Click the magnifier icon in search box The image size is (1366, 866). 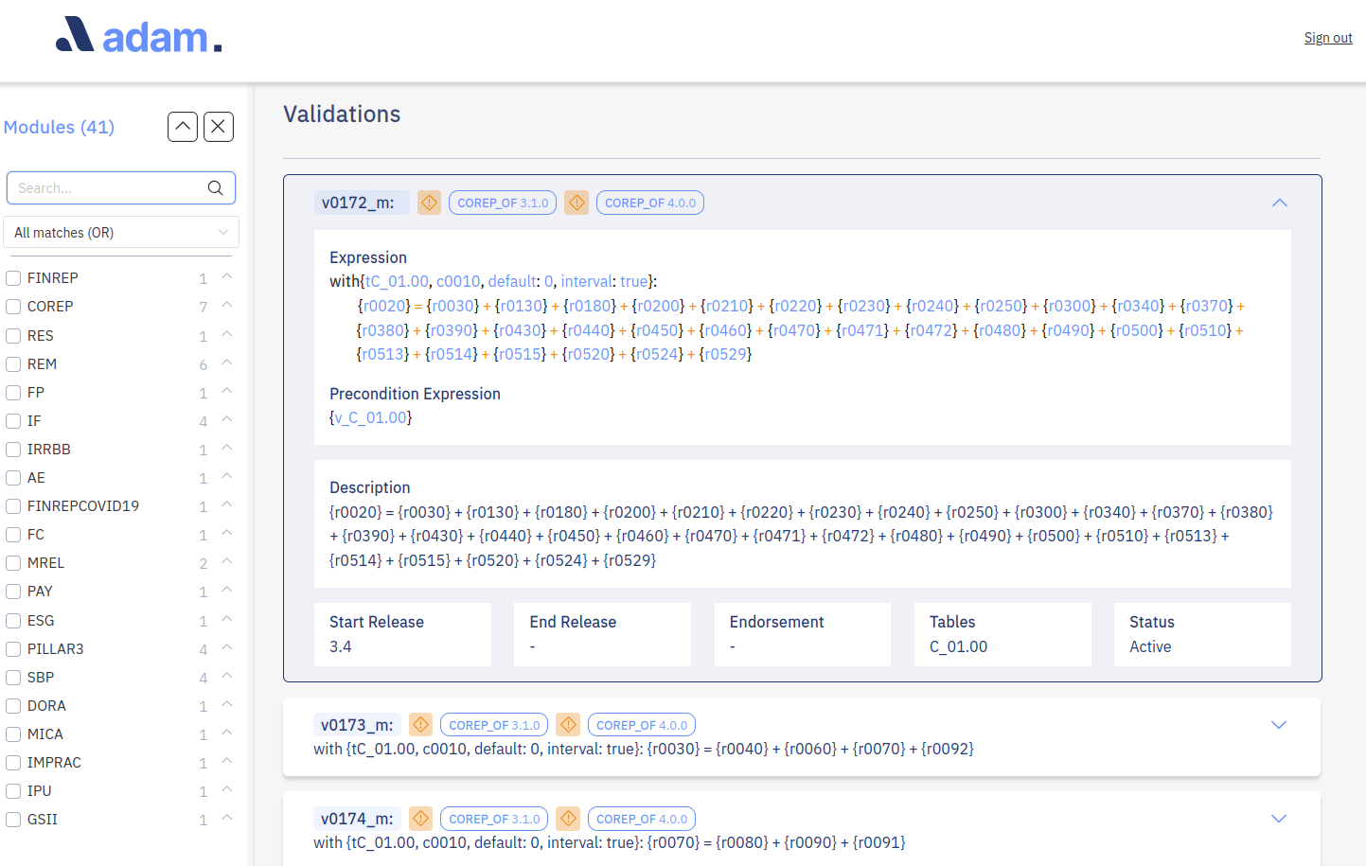[x=216, y=188]
